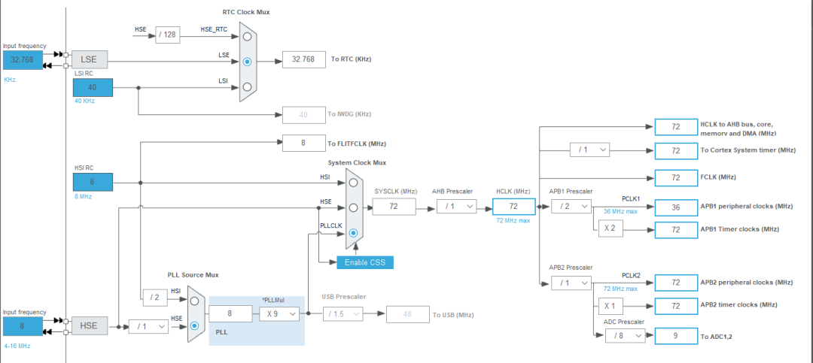Click the FCLK (MHz) value box

tap(676, 177)
